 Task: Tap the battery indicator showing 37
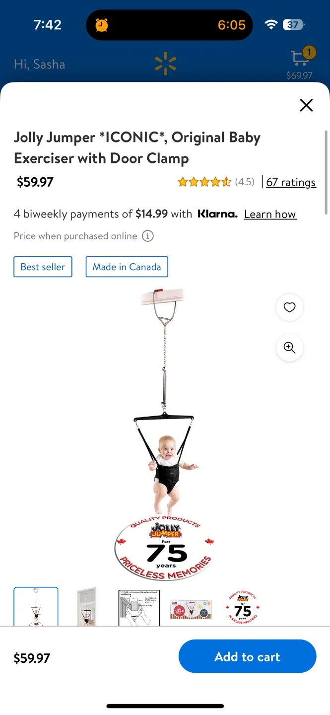tap(293, 25)
